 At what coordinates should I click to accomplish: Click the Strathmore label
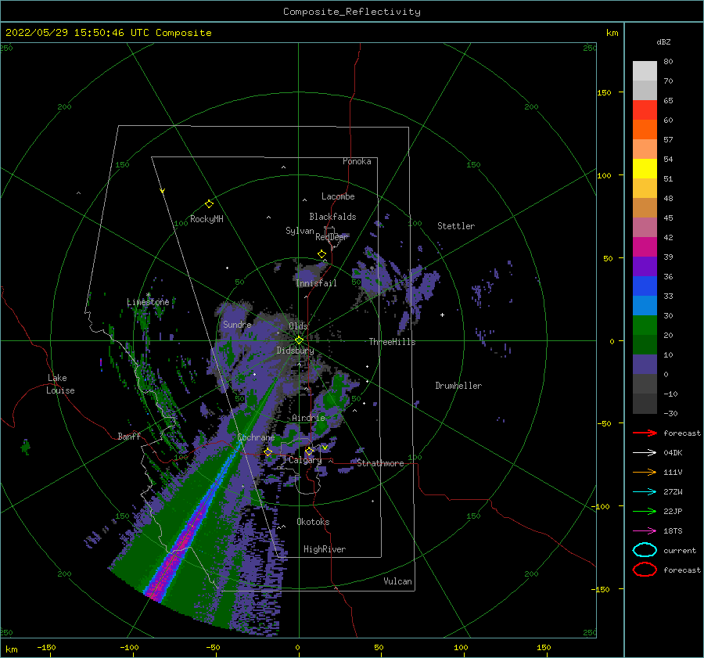pyautogui.click(x=380, y=463)
